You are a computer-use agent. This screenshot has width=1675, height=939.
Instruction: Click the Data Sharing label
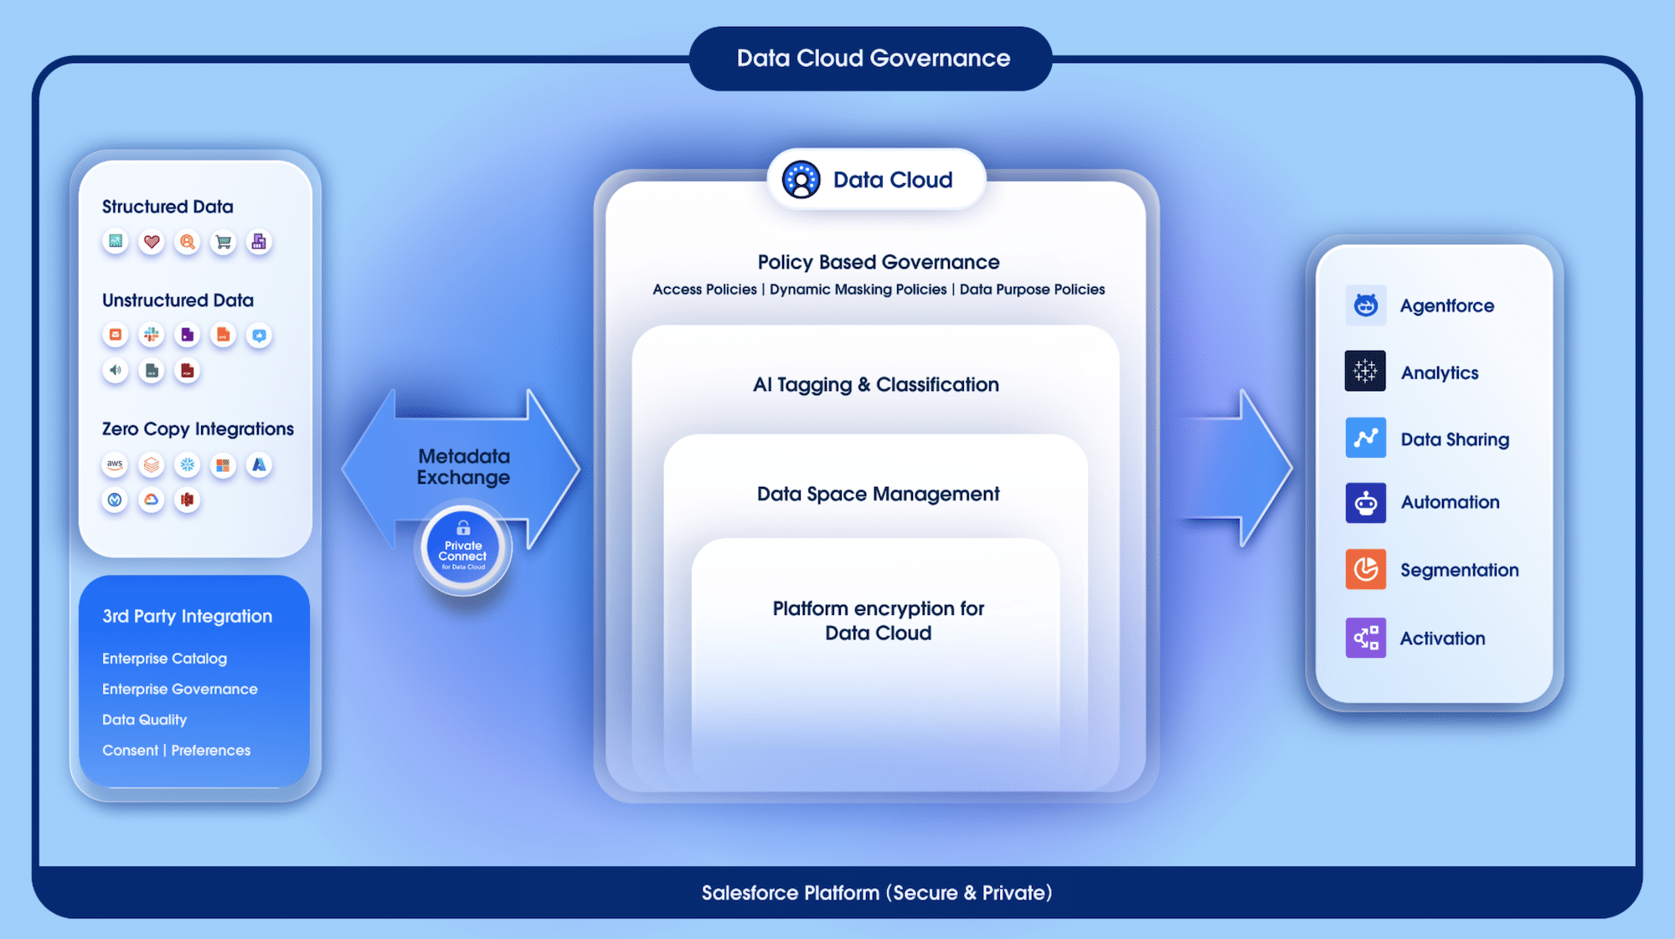click(1455, 439)
